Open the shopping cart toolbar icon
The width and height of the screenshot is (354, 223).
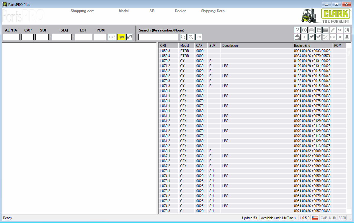pyautogui.click(x=318, y=30)
